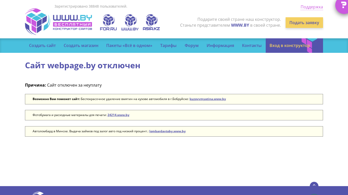The image size is (348, 195).
Task: Open Форум menu item
Action: 192,45
